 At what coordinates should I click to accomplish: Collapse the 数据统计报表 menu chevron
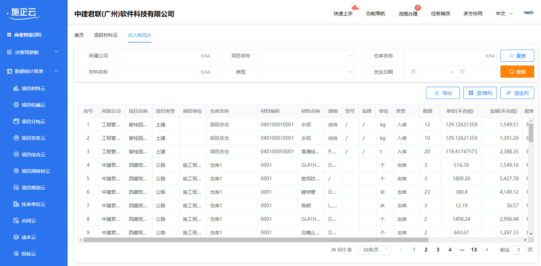[x=56, y=71]
